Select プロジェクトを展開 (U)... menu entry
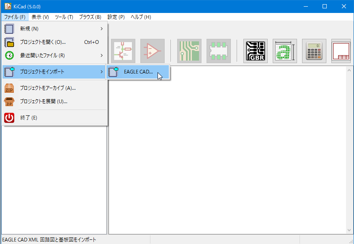 (x=54, y=102)
